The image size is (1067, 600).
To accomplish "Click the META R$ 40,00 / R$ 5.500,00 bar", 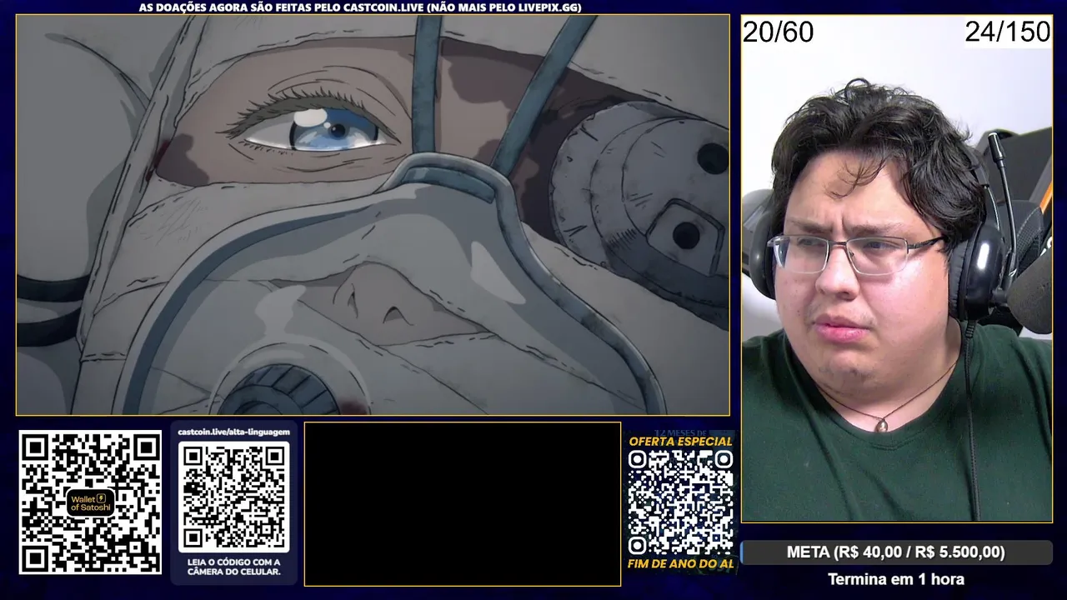I will pyautogui.click(x=896, y=552).
